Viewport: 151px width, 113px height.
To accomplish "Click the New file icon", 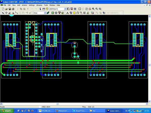I will (x=3, y=9).
